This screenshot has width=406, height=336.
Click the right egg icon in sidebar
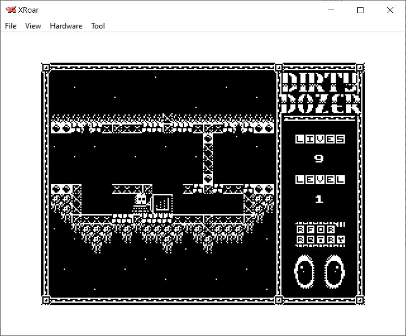tap(334, 271)
